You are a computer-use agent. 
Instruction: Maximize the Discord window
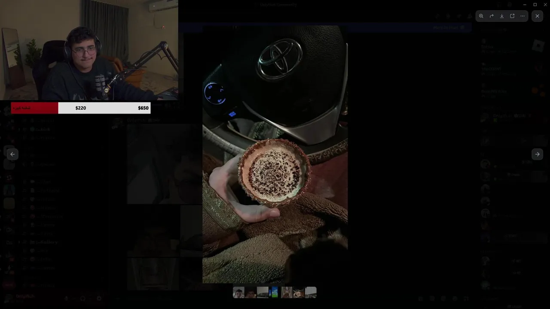535,4
